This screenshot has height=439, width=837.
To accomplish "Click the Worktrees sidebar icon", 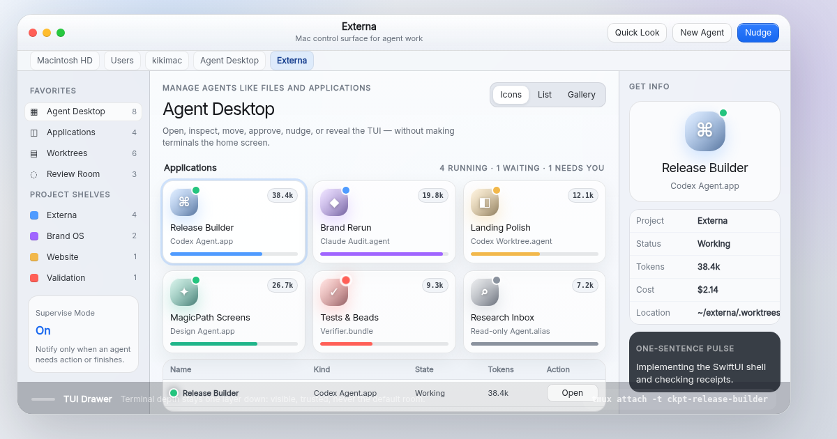I will point(34,153).
